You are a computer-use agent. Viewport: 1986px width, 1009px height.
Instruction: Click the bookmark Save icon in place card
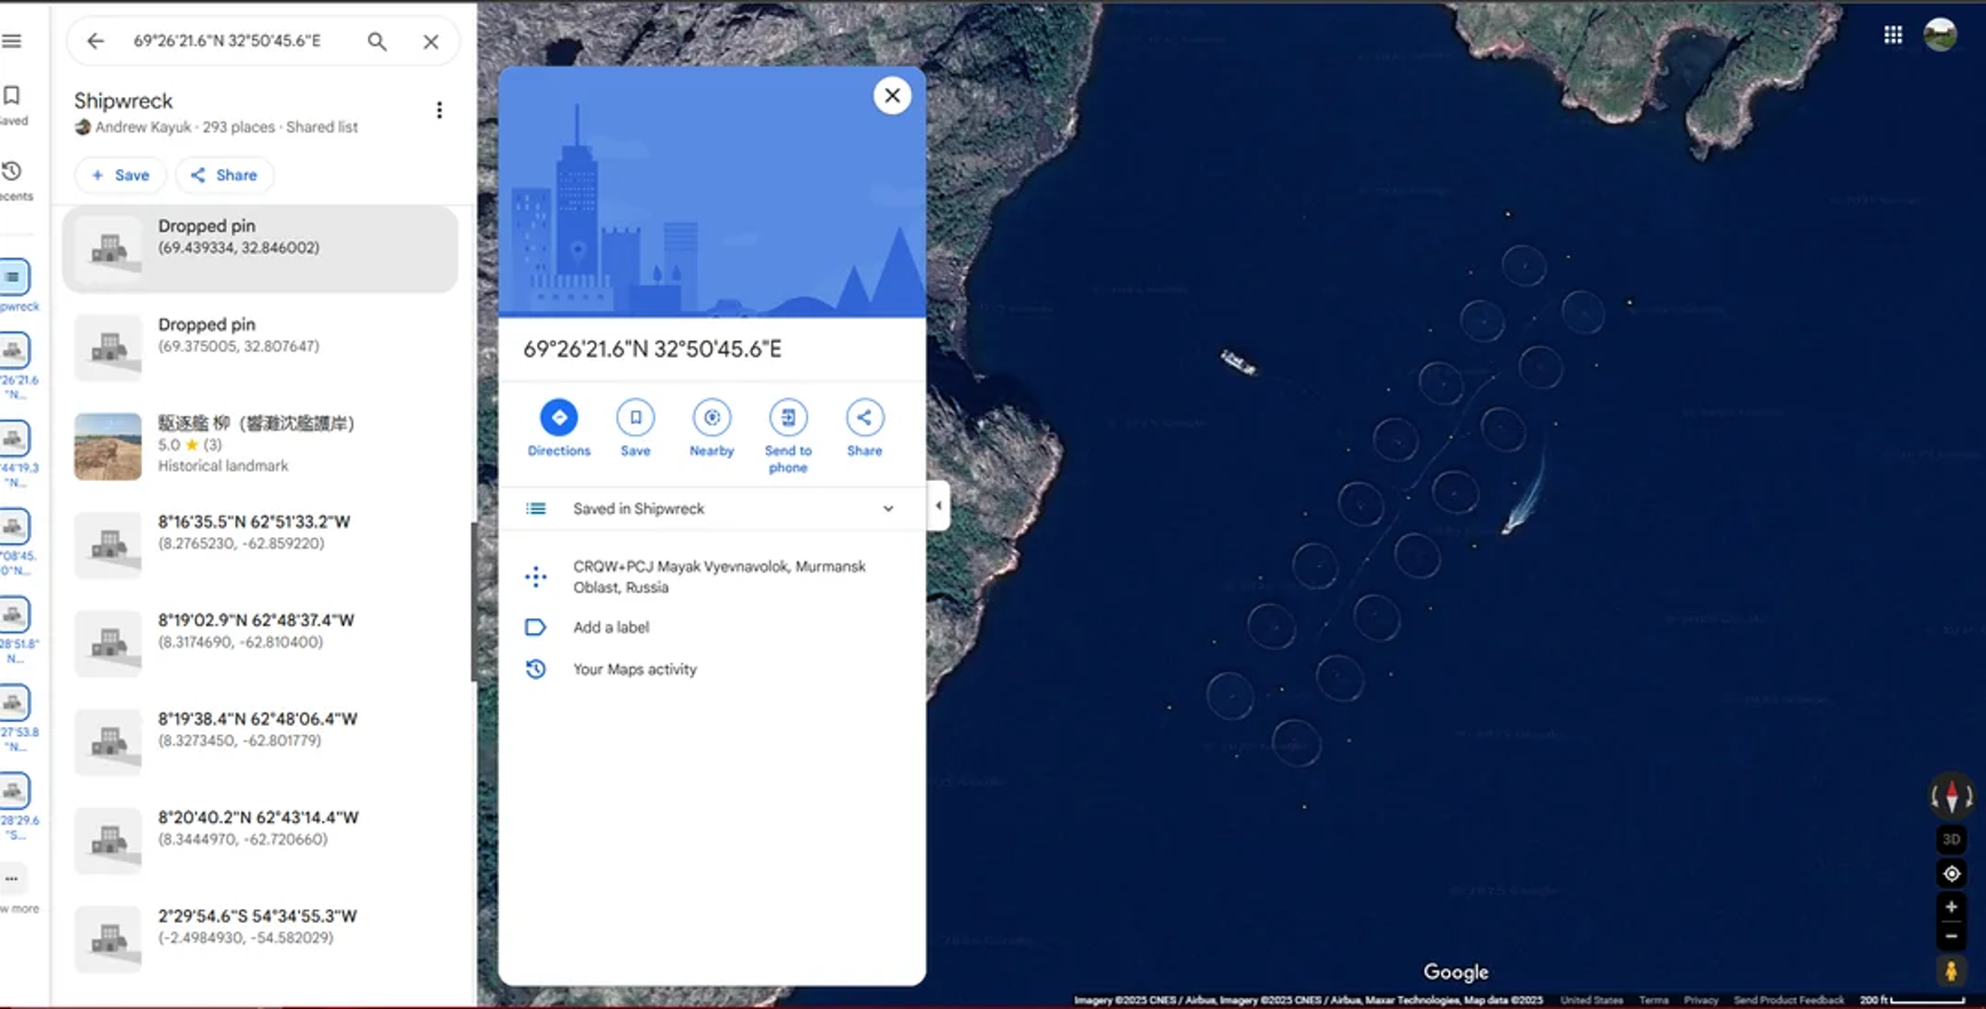[635, 418]
